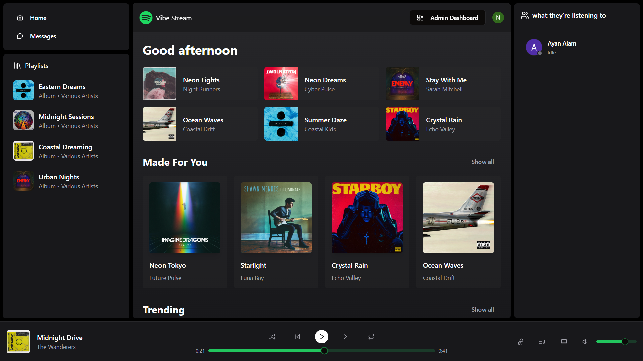This screenshot has width=643, height=361.
Task: Click the Midnight Drive track title
Action: (x=60, y=338)
